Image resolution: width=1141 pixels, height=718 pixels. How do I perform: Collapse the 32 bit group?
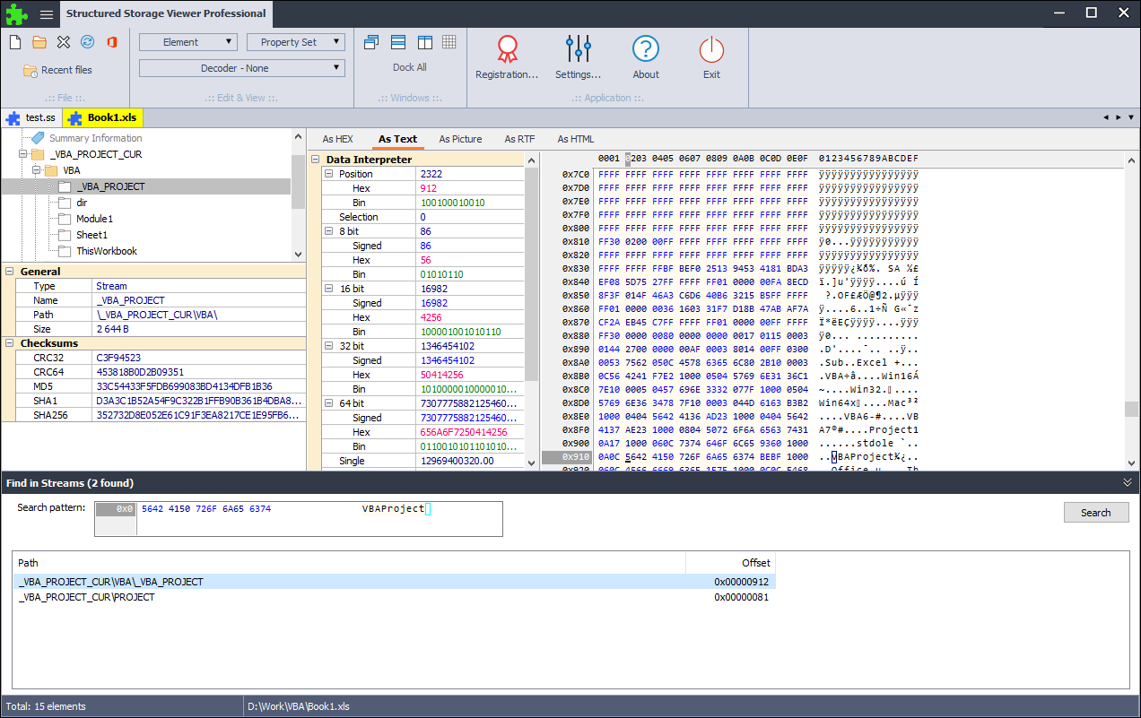click(x=330, y=346)
